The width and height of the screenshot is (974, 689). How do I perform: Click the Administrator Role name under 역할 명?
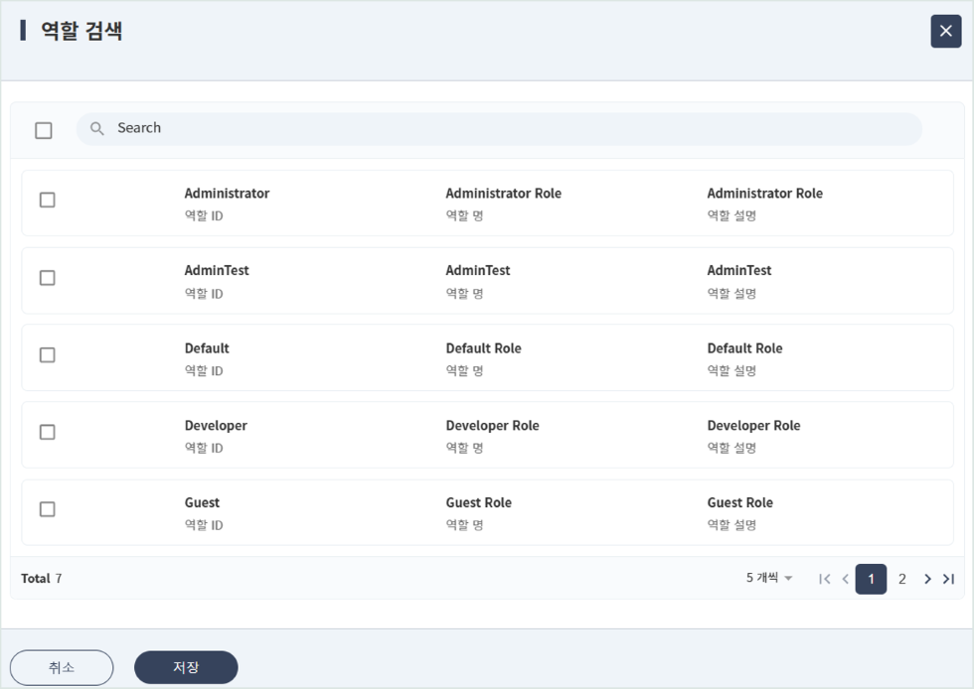(x=503, y=194)
